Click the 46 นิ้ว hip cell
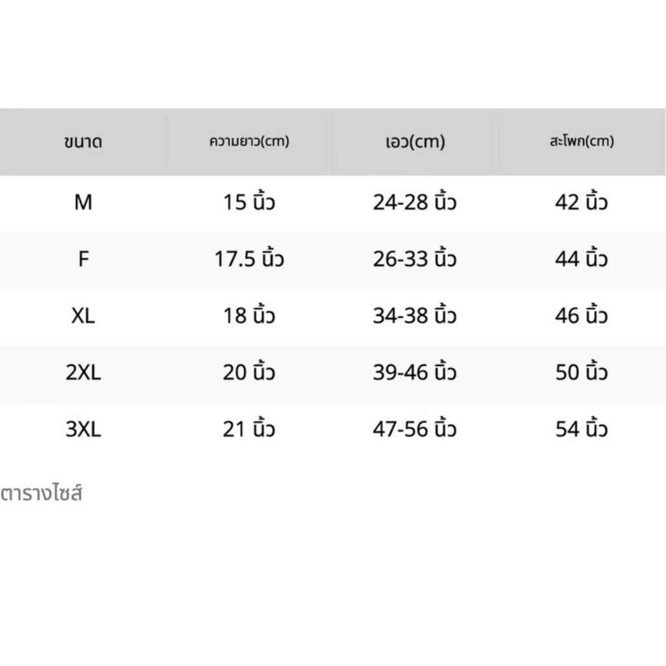The height and width of the screenshot is (666, 666). click(581, 316)
